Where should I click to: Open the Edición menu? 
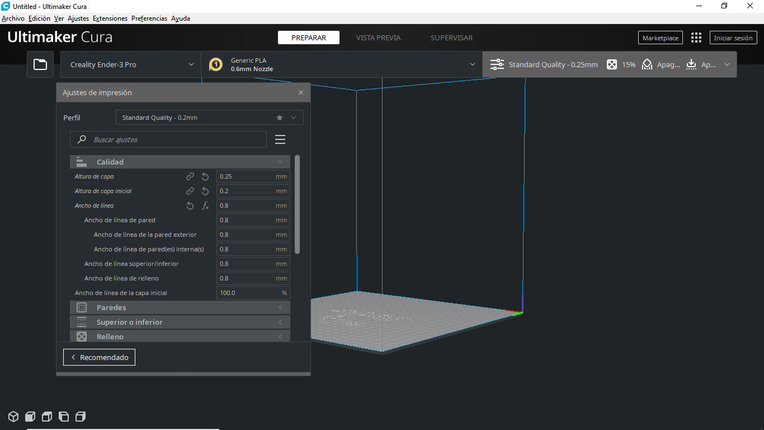coord(39,18)
